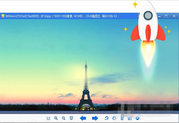Image resolution: width=179 pixels, height=123 pixels.
Task: Zoom out with the magnifier minus icon
Action: pyautogui.click(x=64, y=118)
